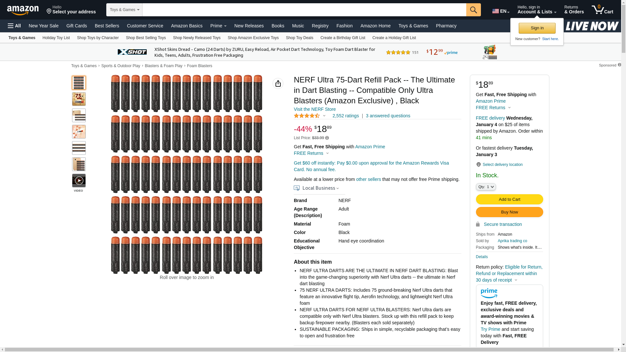The width and height of the screenshot is (626, 352).
Task: Click the list price info icon
Action: click(327, 138)
